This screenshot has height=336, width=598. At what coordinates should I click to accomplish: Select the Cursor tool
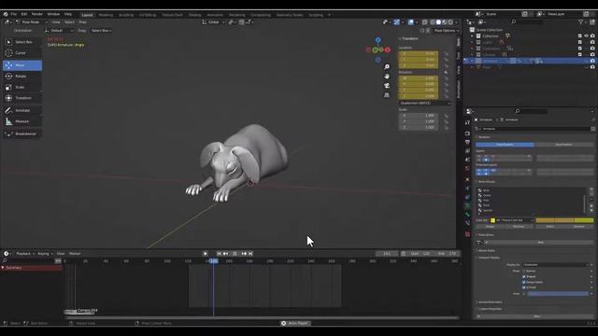(22, 53)
